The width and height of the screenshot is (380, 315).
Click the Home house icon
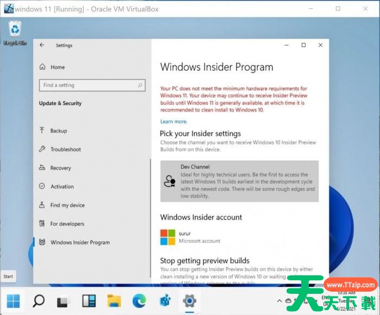point(42,67)
